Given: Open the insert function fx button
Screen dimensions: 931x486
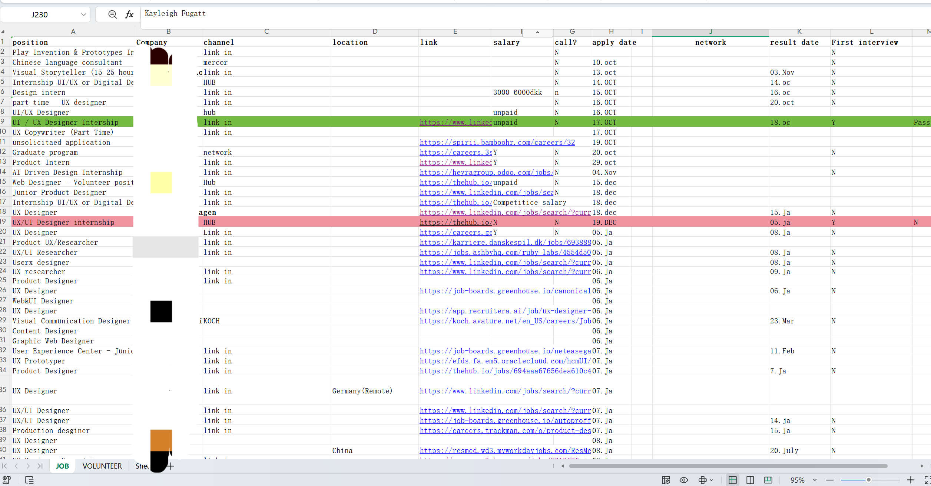Looking at the screenshot, I should 129,14.
